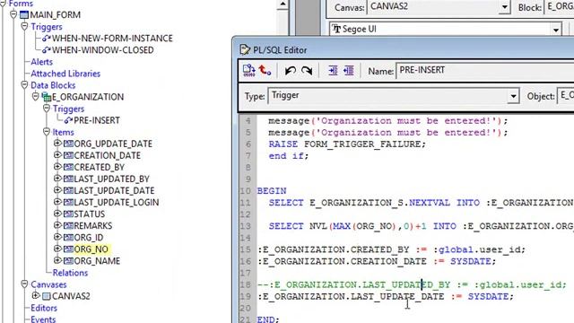Screen dimensions: 574x323
Task: Expand the CANVAS2 node
Action: (x=36, y=295)
